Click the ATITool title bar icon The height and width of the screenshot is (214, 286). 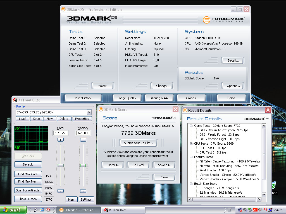15,100
